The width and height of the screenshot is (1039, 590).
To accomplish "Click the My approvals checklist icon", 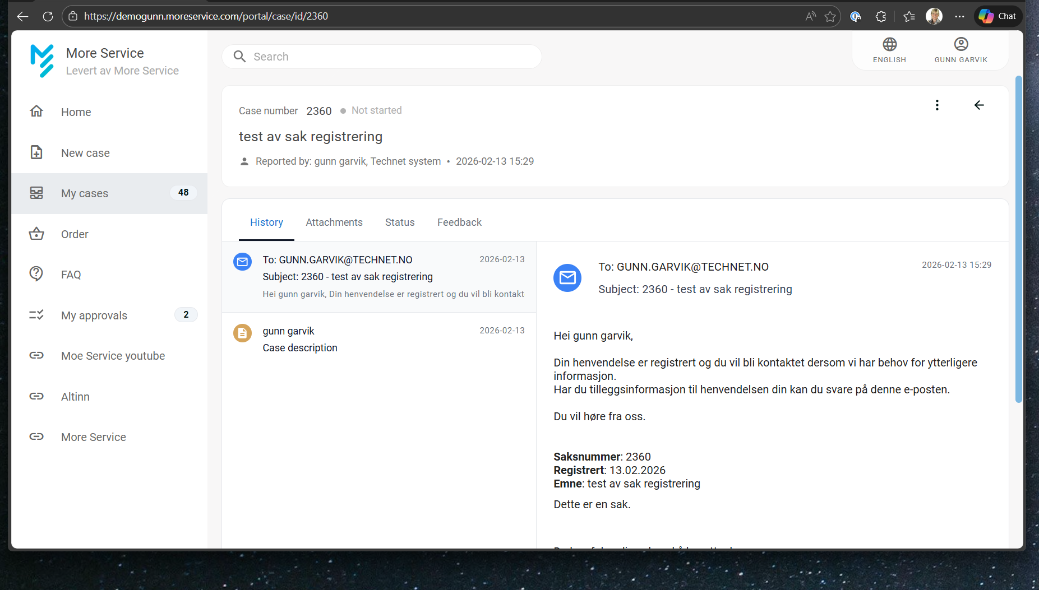I will 36,315.
